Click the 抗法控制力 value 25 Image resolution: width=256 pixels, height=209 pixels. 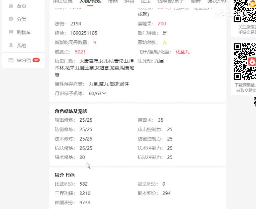[x=170, y=157]
